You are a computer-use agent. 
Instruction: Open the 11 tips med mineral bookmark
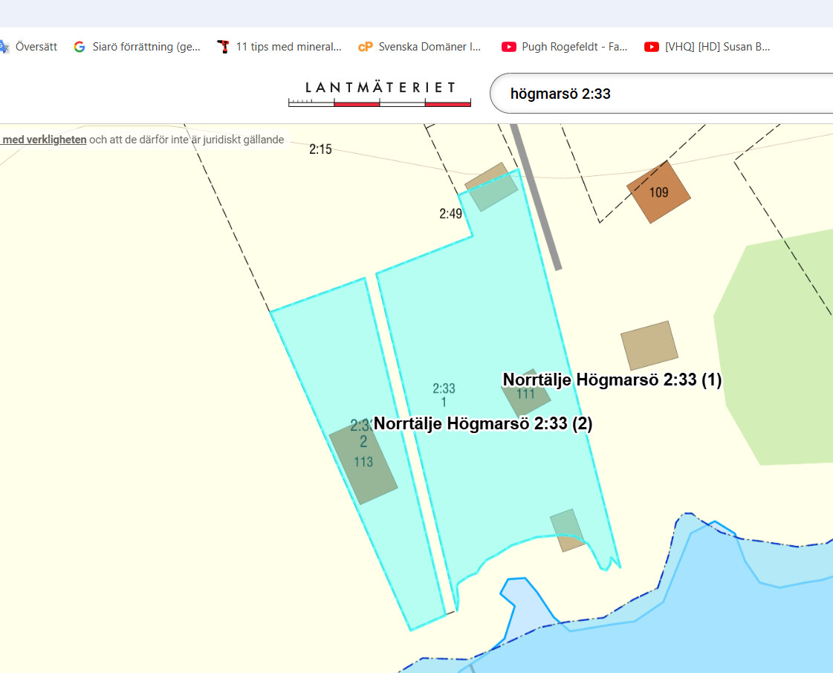279,47
